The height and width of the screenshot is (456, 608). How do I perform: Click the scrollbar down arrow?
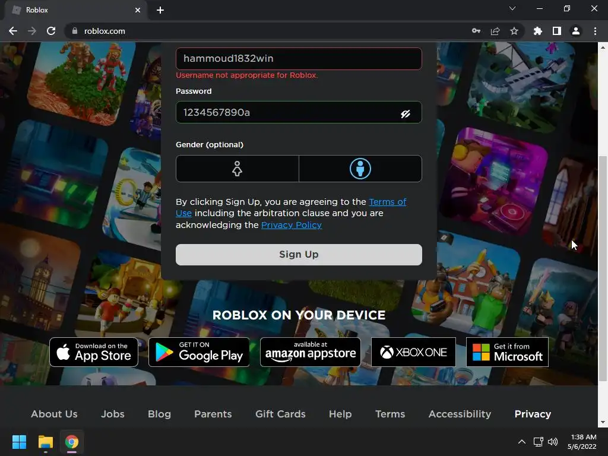pos(603,422)
